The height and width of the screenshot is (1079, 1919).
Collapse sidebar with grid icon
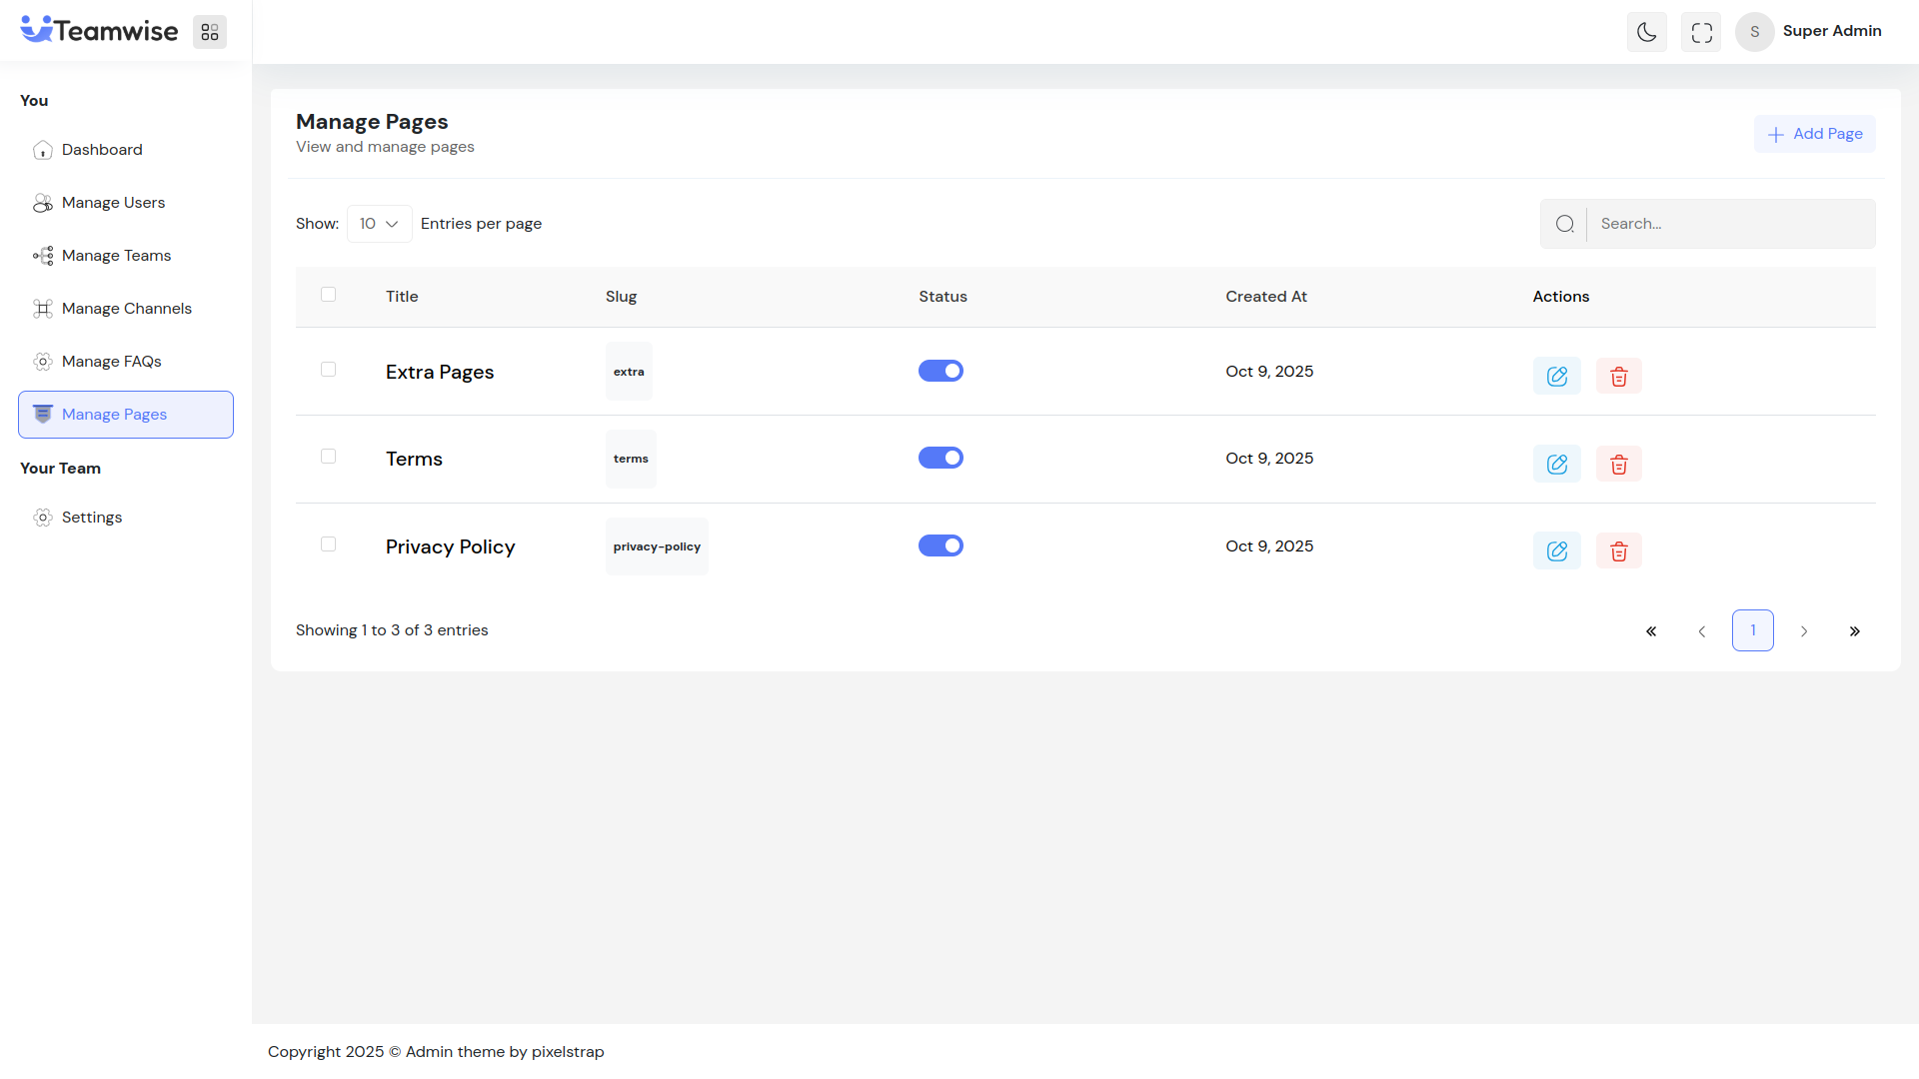pyautogui.click(x=210, y=32)
